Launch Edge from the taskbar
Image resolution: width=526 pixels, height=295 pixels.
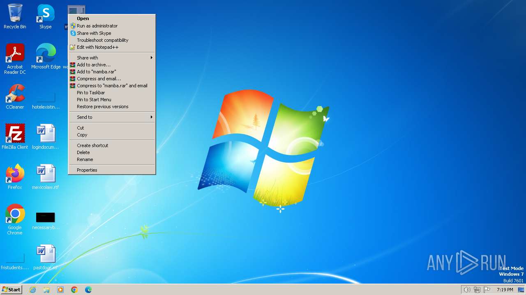(88, 290)
